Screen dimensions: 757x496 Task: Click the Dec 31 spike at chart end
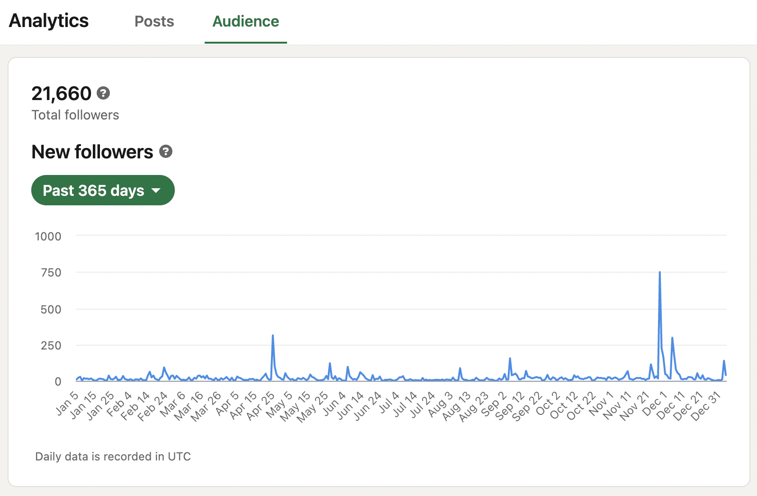724,361
